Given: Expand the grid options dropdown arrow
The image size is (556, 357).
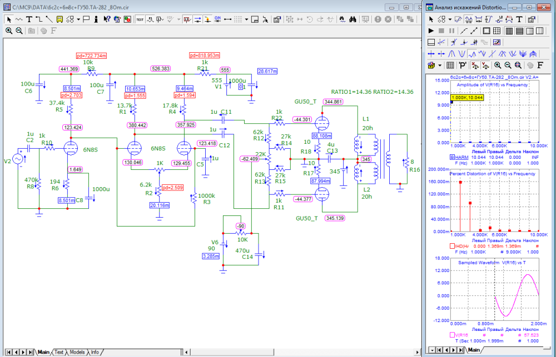Looking at the screenshot, I should coord(246,19).
